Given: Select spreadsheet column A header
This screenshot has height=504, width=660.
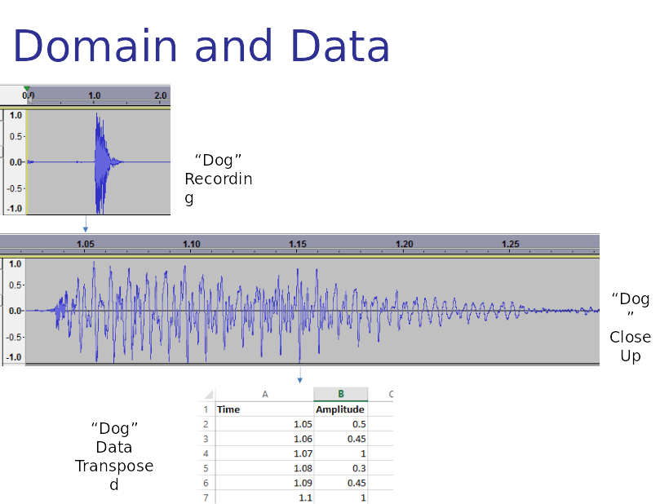Looking at the screenshot, I should click(x=265, y=394).
